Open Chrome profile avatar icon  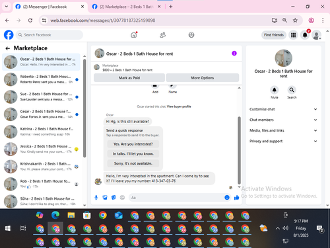coord(311,21)
